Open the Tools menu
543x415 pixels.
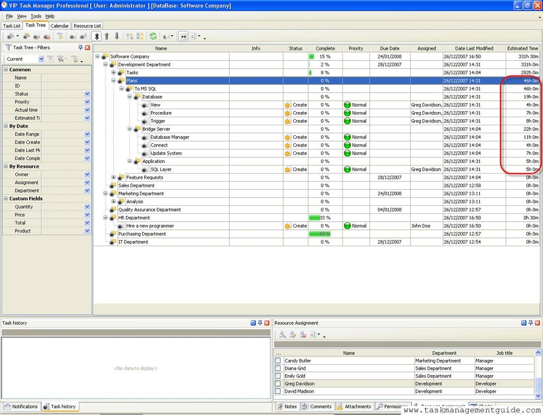(36, 16)
